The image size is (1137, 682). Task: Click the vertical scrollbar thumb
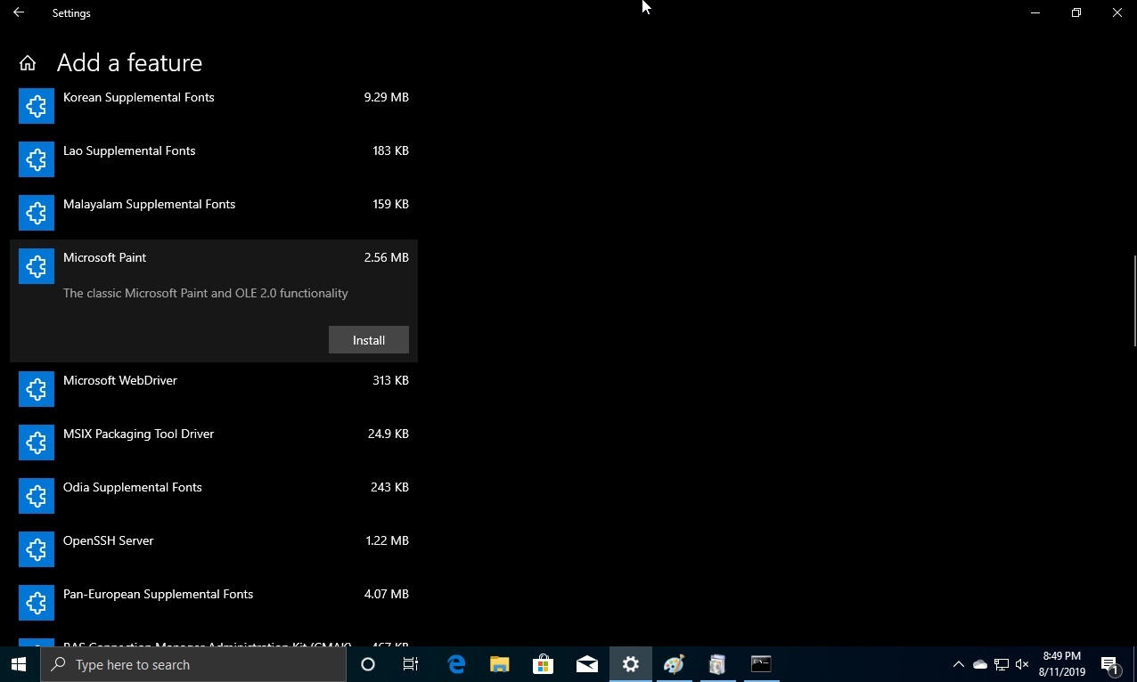(1134, 300)
